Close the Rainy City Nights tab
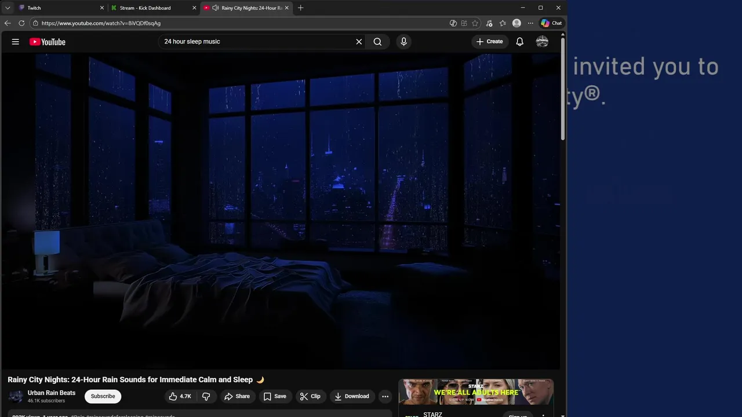Image resolution: width=742 pixels, height=417 pixels. pyautogui.click(x=286, y=8)
